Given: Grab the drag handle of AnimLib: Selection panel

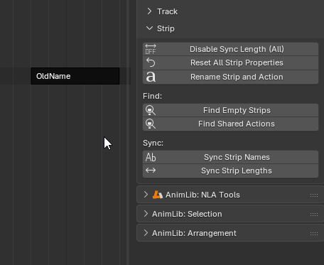Looking at the screenshot, I should pyautogui.click(x=314, y=215).
